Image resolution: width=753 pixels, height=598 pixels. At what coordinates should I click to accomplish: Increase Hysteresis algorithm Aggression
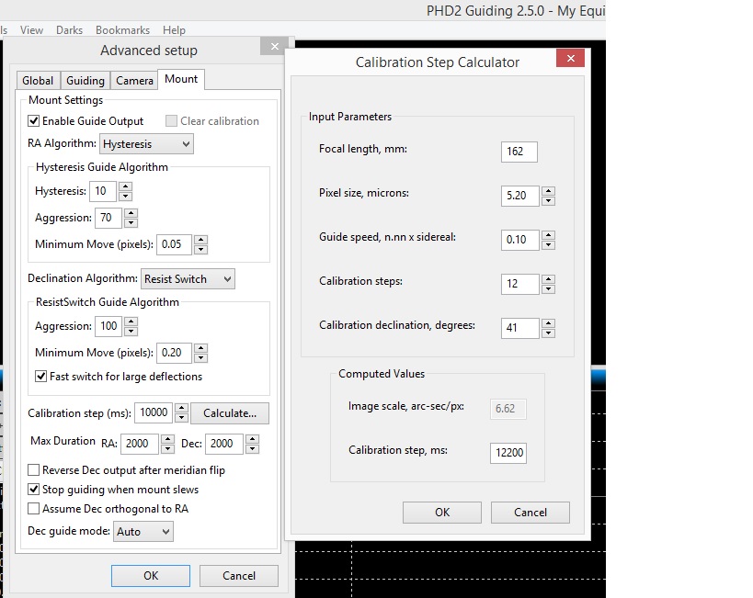point(131,213)
